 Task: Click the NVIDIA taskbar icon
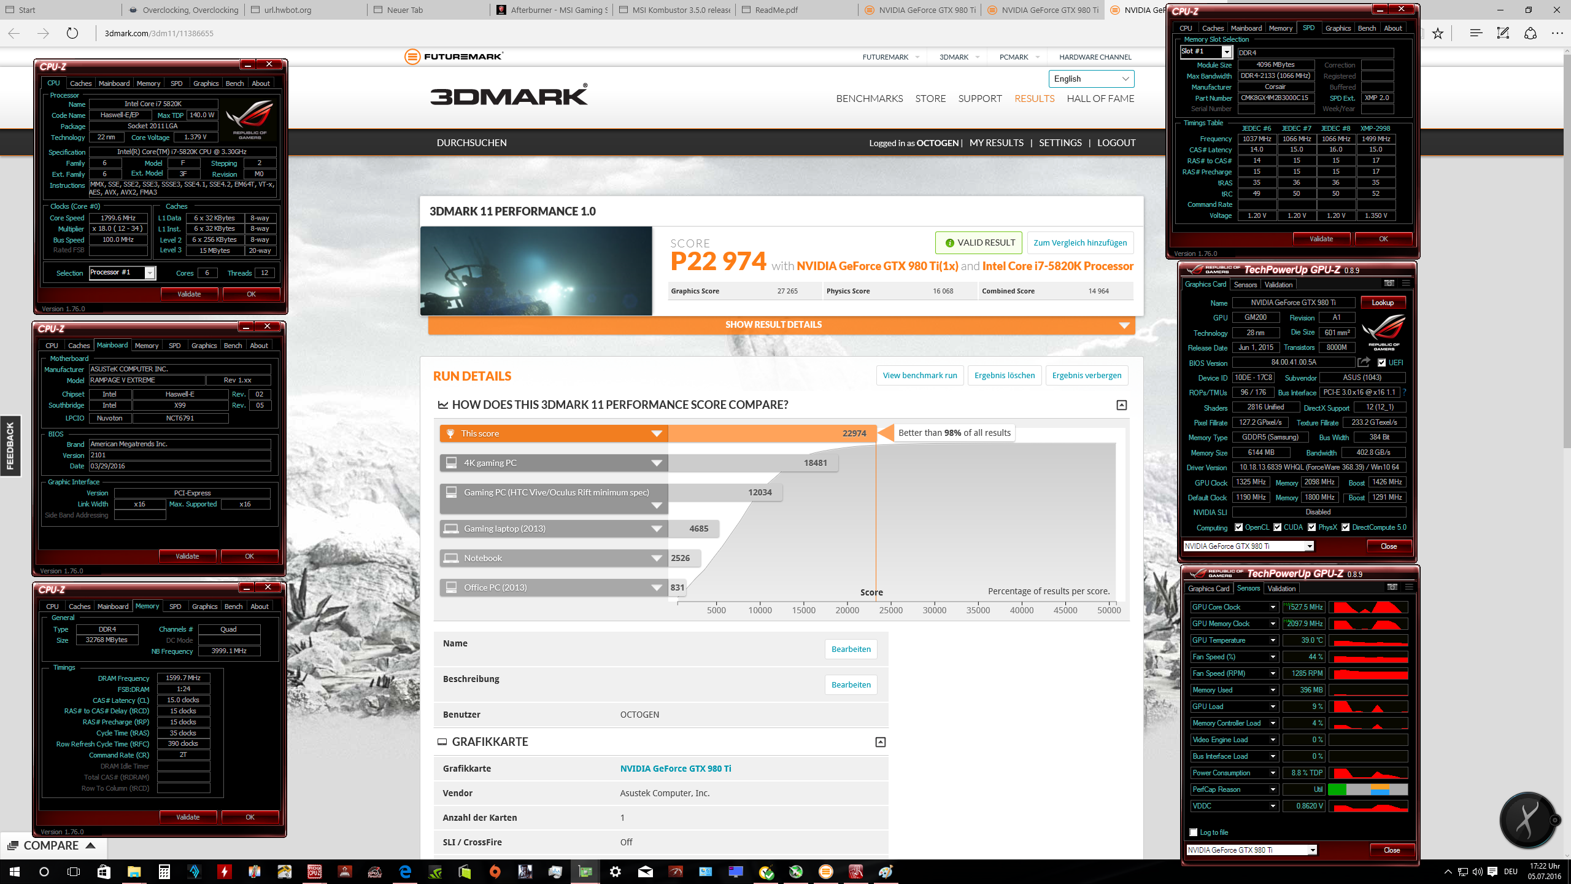(435, 872)
